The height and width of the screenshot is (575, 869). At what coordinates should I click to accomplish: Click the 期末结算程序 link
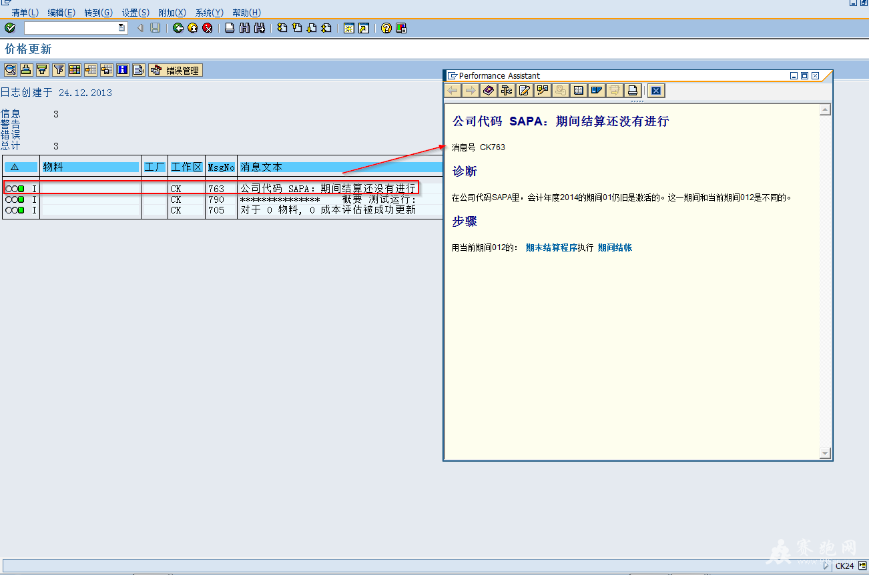click(551, 247)
